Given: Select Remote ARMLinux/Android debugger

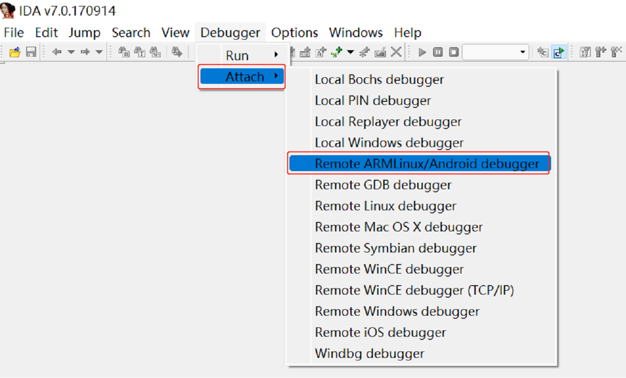Looking at the screenshot, I should coord(421,164).
